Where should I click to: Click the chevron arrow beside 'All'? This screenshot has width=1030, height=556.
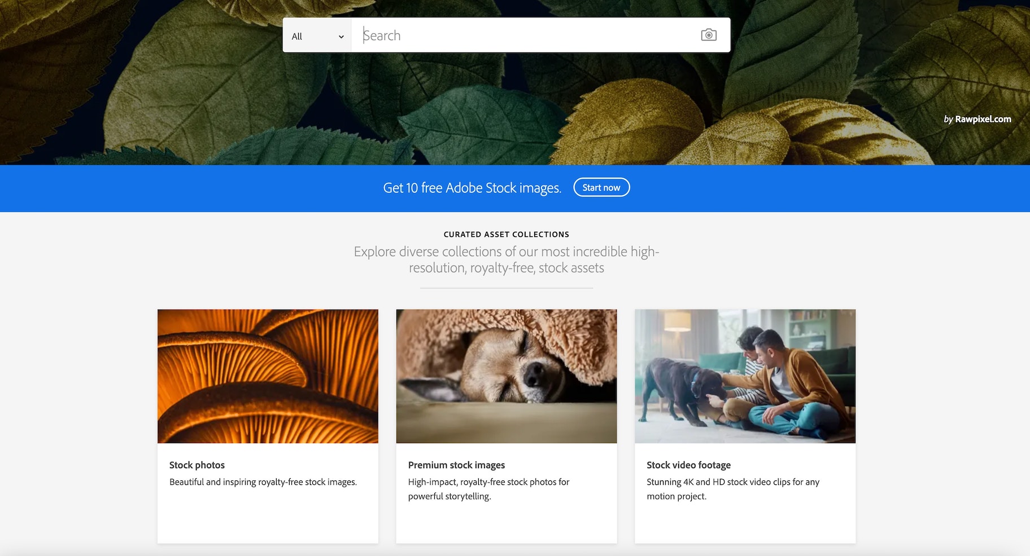pyautogui.click(x=341, y=37)
